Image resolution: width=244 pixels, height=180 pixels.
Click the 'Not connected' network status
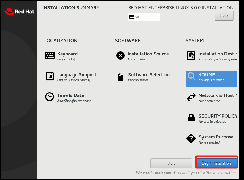click(209, 101)
